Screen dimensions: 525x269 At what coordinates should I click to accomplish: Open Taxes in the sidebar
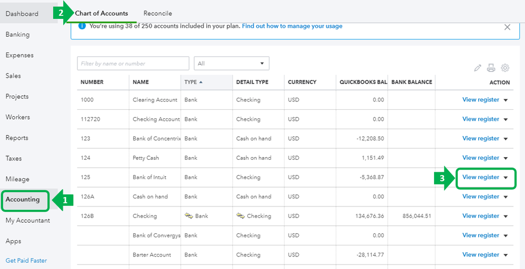[x=14, y=159]
